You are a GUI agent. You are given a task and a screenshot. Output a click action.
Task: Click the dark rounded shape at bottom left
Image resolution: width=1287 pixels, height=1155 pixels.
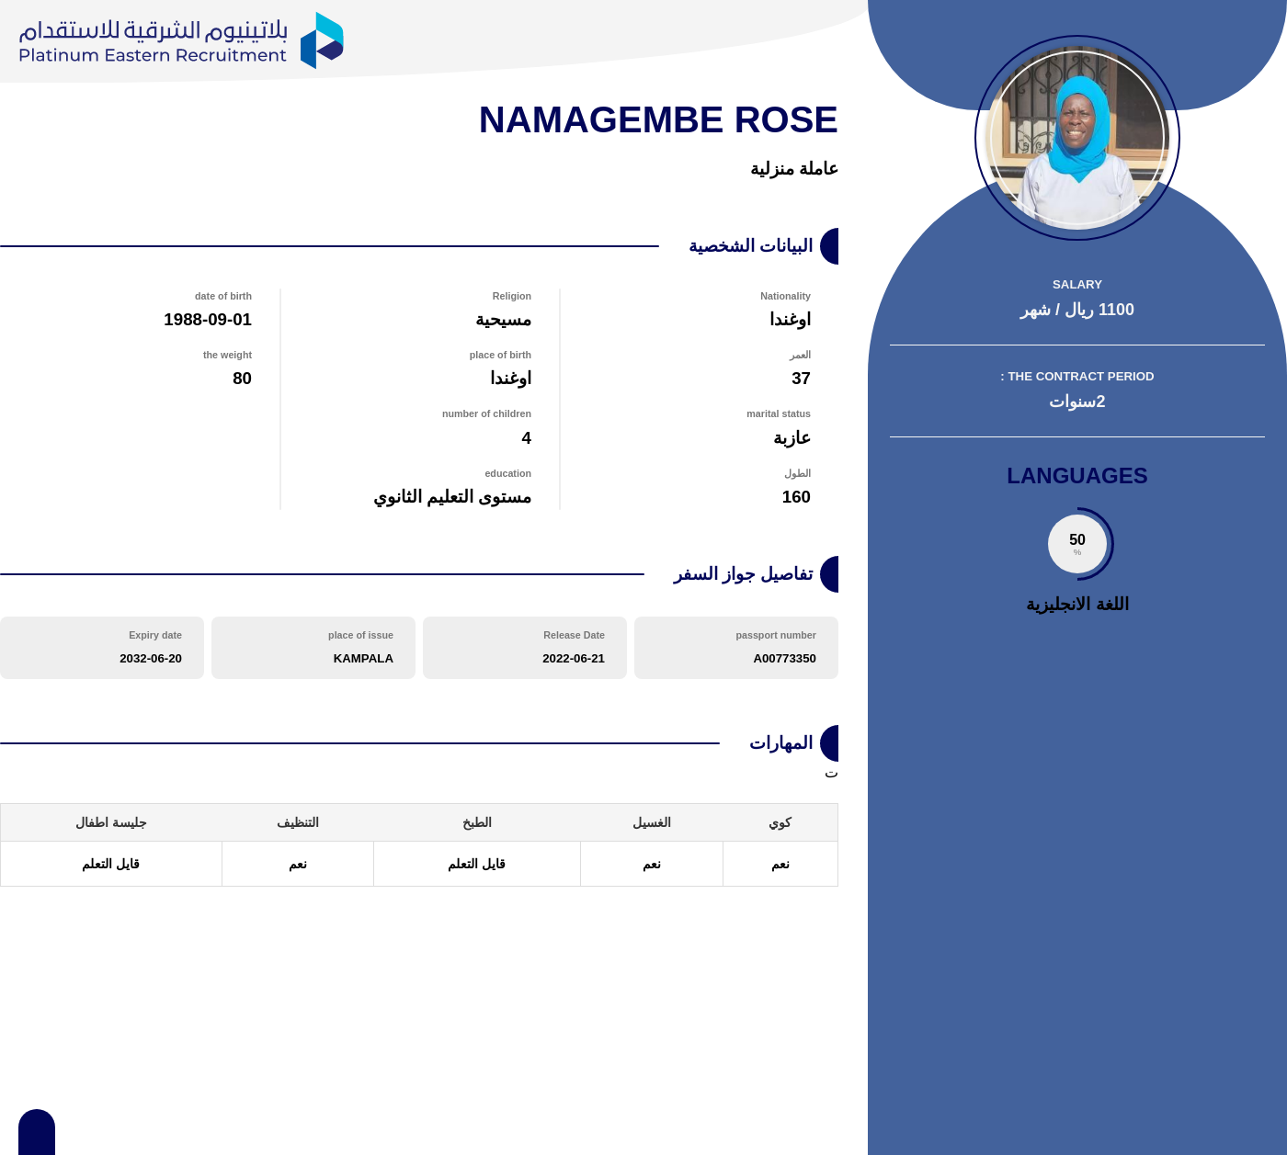[37, 1133]
